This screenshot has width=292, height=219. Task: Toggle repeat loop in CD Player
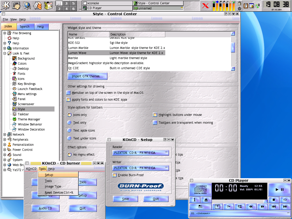tap(285, 200)
